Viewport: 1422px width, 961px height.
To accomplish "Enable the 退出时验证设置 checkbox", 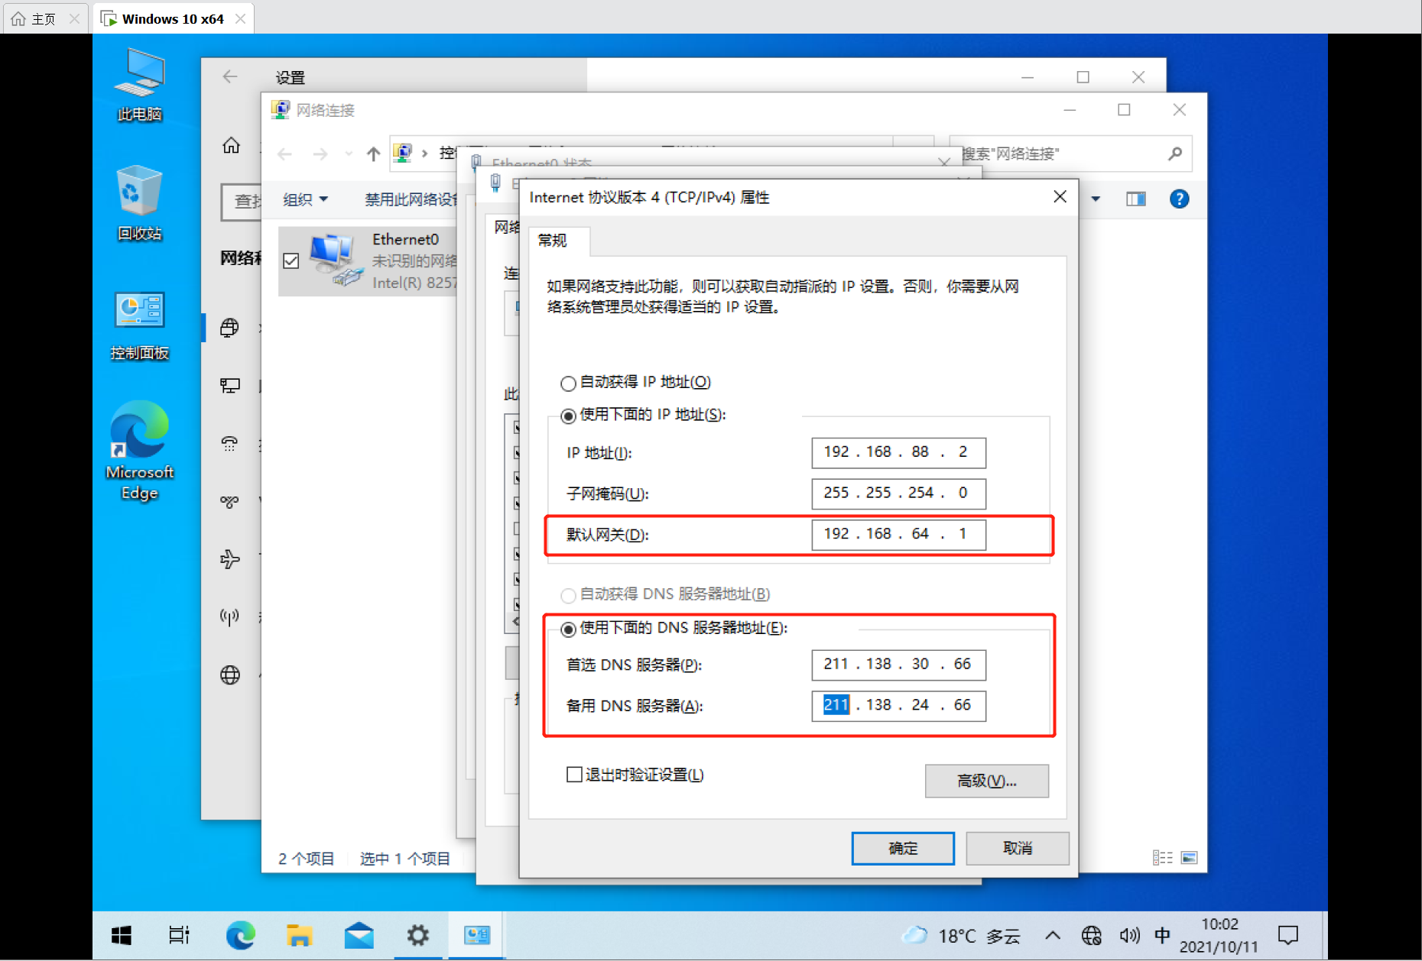I will coord(573,774).
